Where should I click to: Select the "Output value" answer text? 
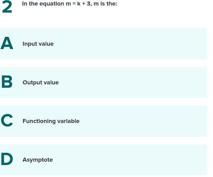pyautogui.click(x=41, y=83)
